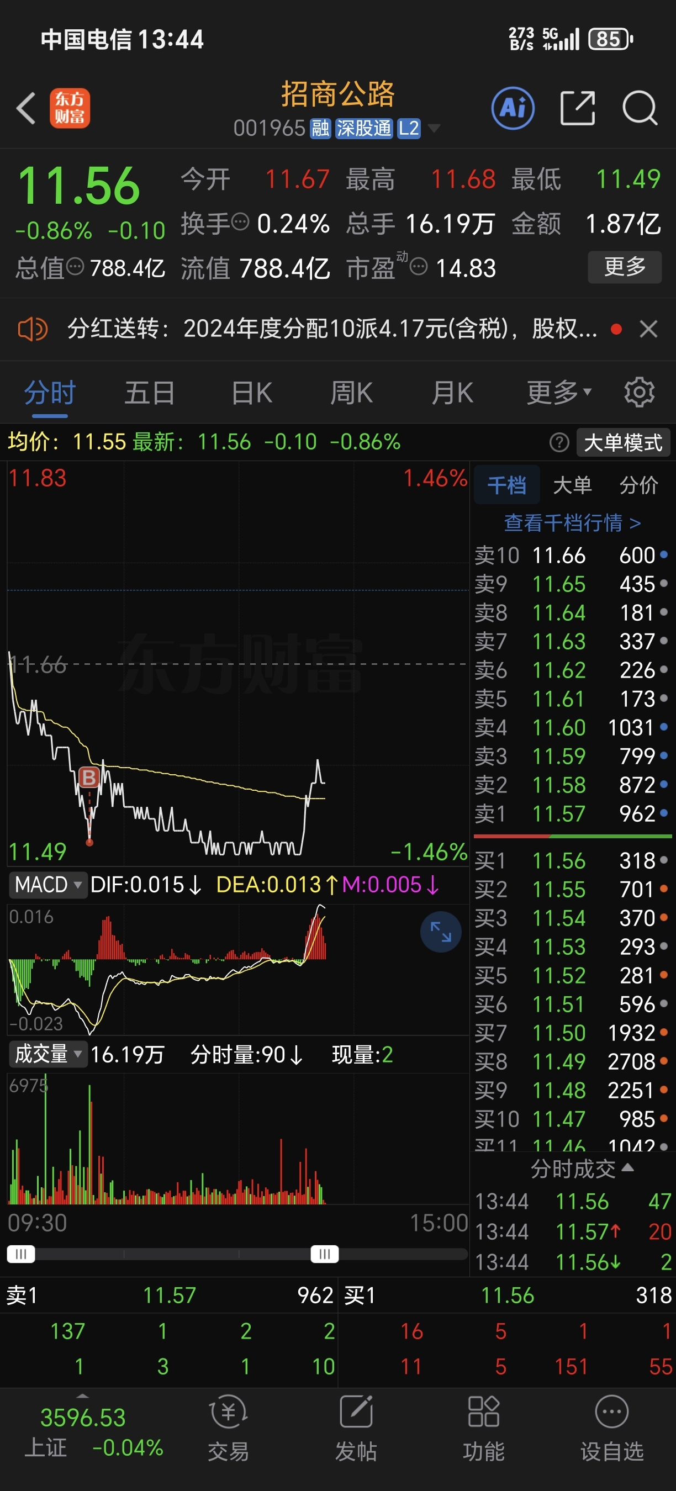Move the left timeline range handle
The height and width of the screenshot is (1491, 676).
tap(21, 1254)
